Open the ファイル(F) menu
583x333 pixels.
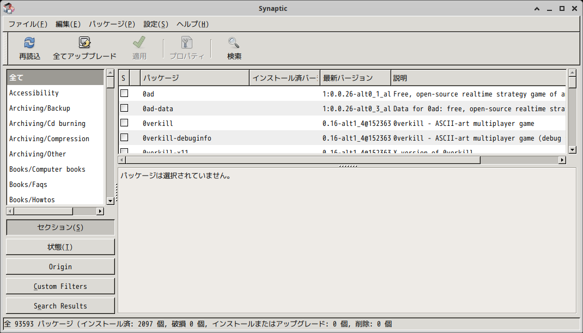click(28, 24)
